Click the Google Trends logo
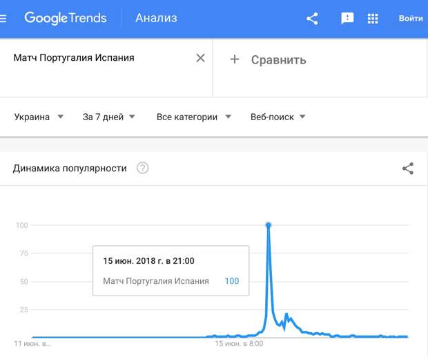 [66, 18]
